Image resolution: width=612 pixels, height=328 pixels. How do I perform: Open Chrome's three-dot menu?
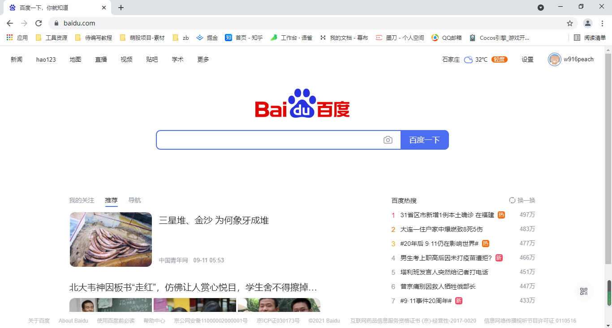(x=602, y=23)
